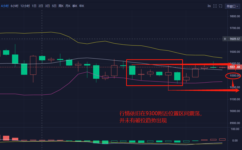This screenshot has height=150, width=242.
Task: Select the 1日 daily timeframe
Action: [x=34, y=6]
